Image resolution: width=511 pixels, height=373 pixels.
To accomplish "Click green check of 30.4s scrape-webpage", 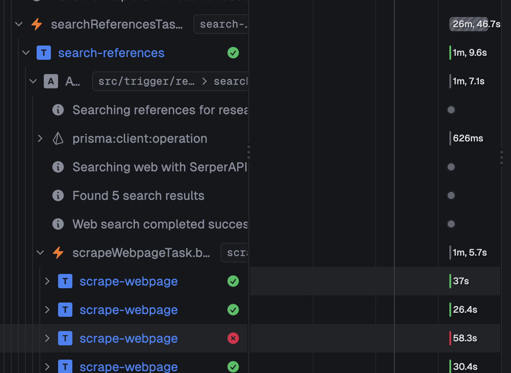I will click(x=233, y=367).
